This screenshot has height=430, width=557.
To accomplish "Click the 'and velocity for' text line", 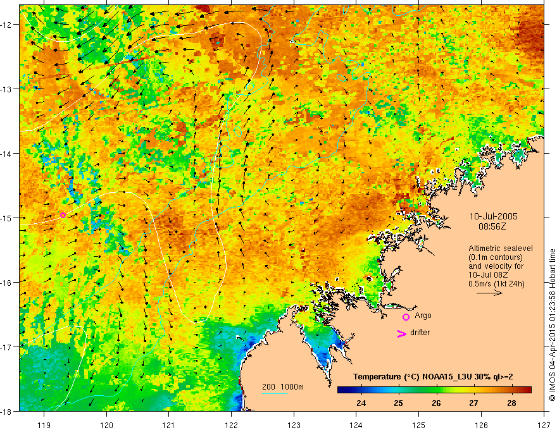I will [x=496, y=266].
